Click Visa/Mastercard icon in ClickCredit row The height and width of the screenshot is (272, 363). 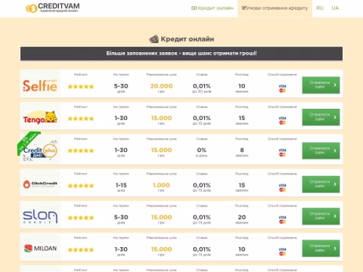[x=282, y=187]
